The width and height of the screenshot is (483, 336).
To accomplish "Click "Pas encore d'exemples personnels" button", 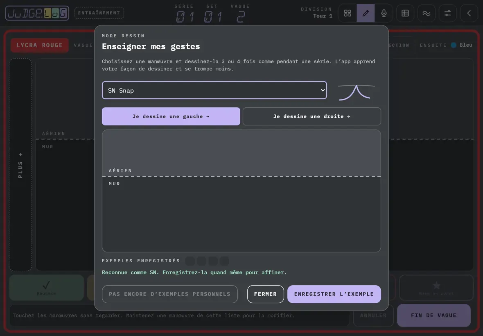I will (x=170, y=294).
